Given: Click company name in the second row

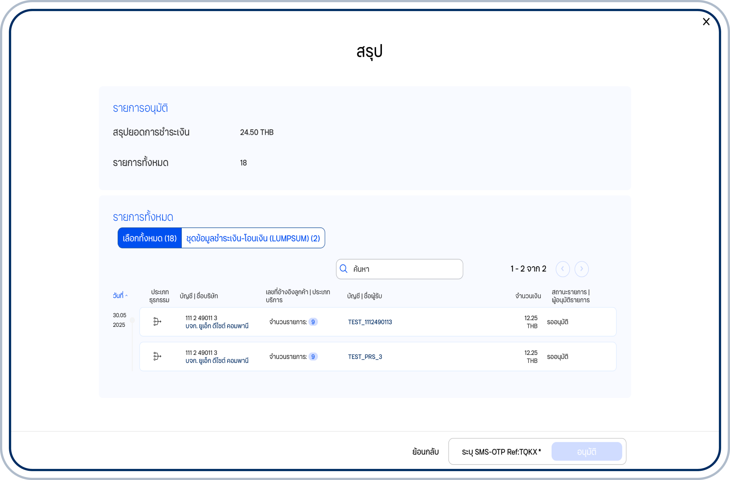Looking at the screenshot, I should (217, 361).
